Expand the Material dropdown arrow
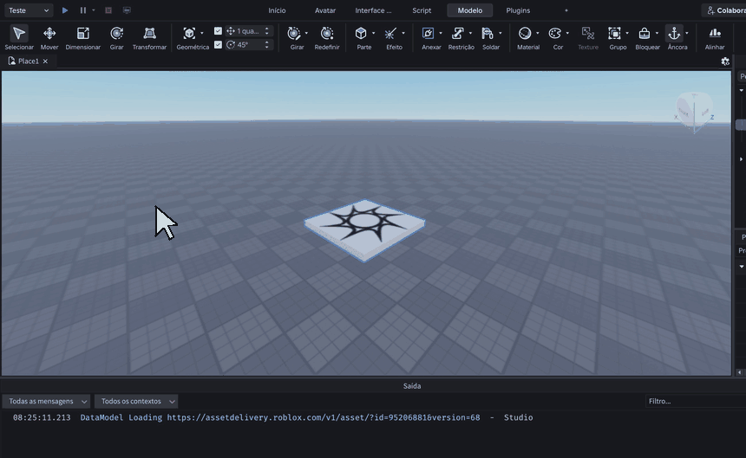 [538, 33]
